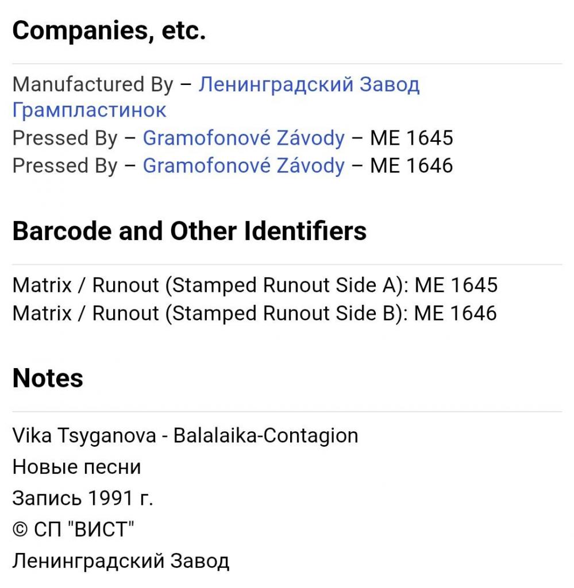Click the first Pressed By label

pos(64,138)
